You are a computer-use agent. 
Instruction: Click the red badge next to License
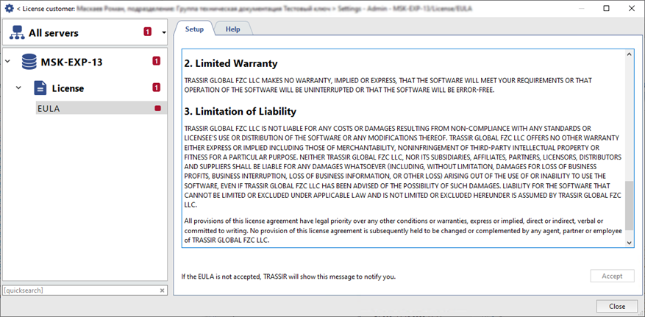pos(157,88)
